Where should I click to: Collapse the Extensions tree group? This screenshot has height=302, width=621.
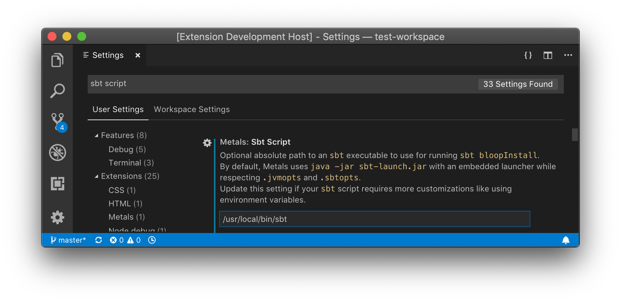pyautogui.click(x=97, y=176)
